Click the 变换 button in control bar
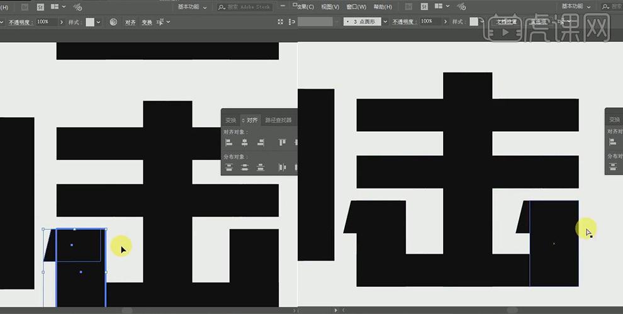623x314 pixels. coord(147,22)
